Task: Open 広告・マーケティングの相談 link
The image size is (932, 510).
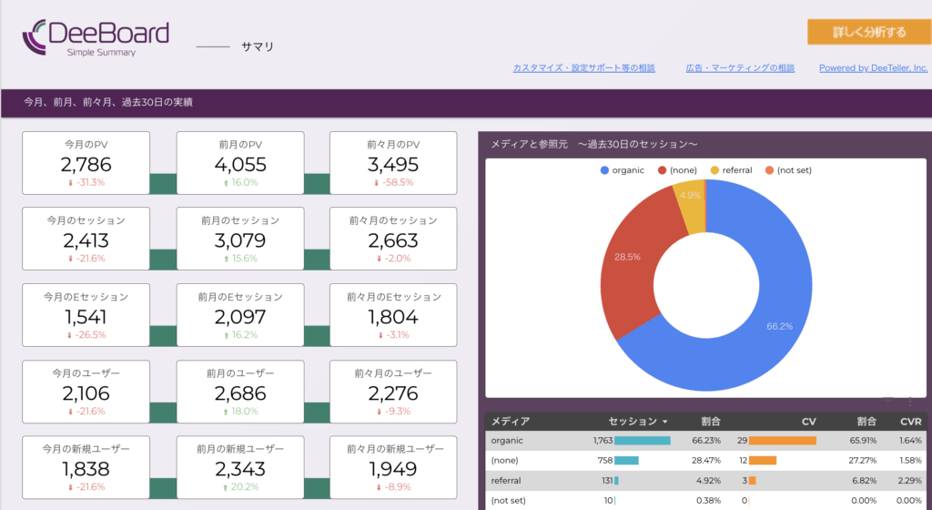Action: click(x=740, y=68)
